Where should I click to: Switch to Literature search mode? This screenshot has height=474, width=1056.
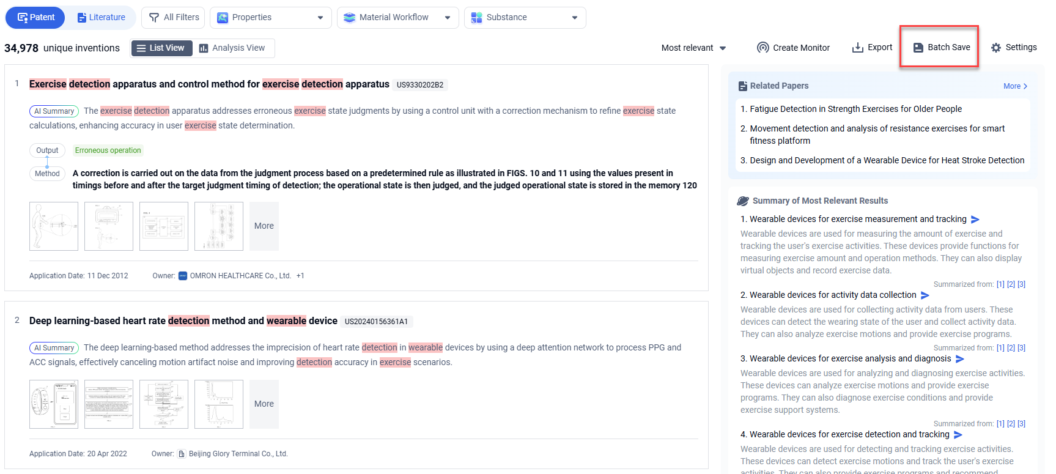tap(102, 18)
